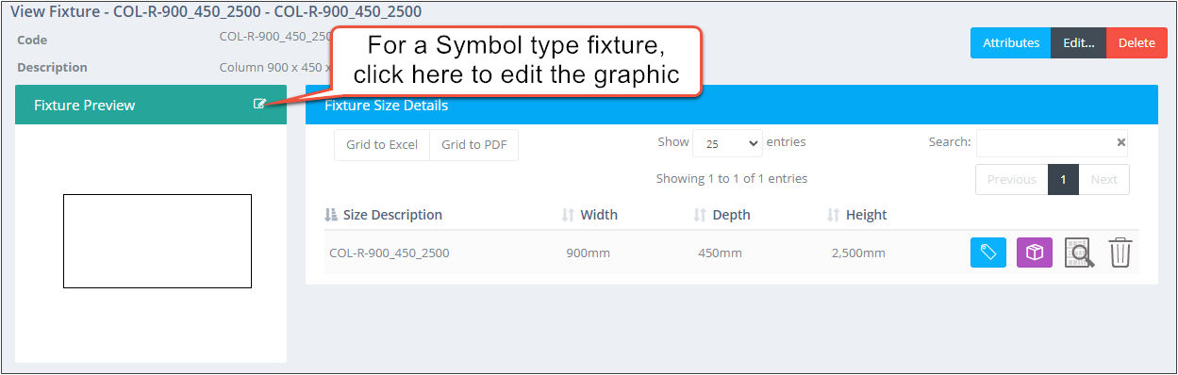Image resolution: width=1178 pixels, height=375 pixels.
Task: Open the Edit... menu button
Action: tap(1078, 42)
